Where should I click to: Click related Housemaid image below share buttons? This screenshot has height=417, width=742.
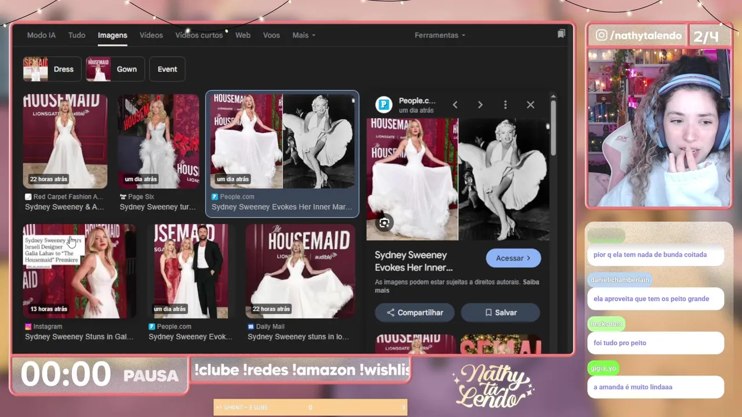point(415,343)
